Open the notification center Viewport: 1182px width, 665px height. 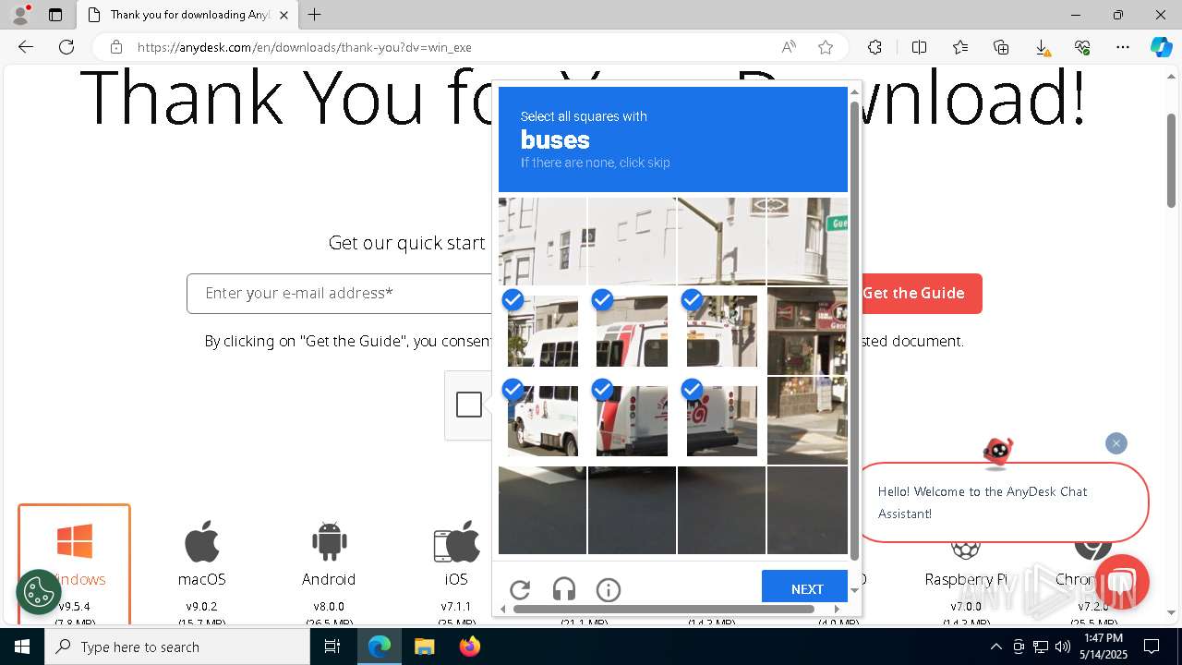tap(1152, 647)
